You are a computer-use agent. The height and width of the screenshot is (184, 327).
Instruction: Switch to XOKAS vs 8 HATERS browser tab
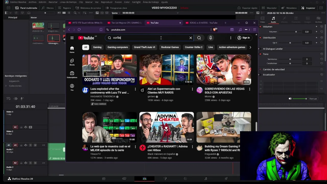coord(202,23)
